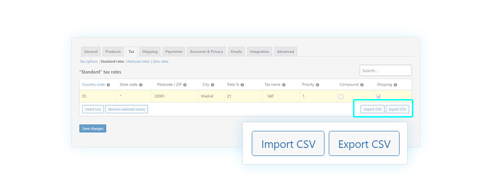Viewport: 496px width, 183px height.
Task: Click help icon next to Priority
Action: 317,85
